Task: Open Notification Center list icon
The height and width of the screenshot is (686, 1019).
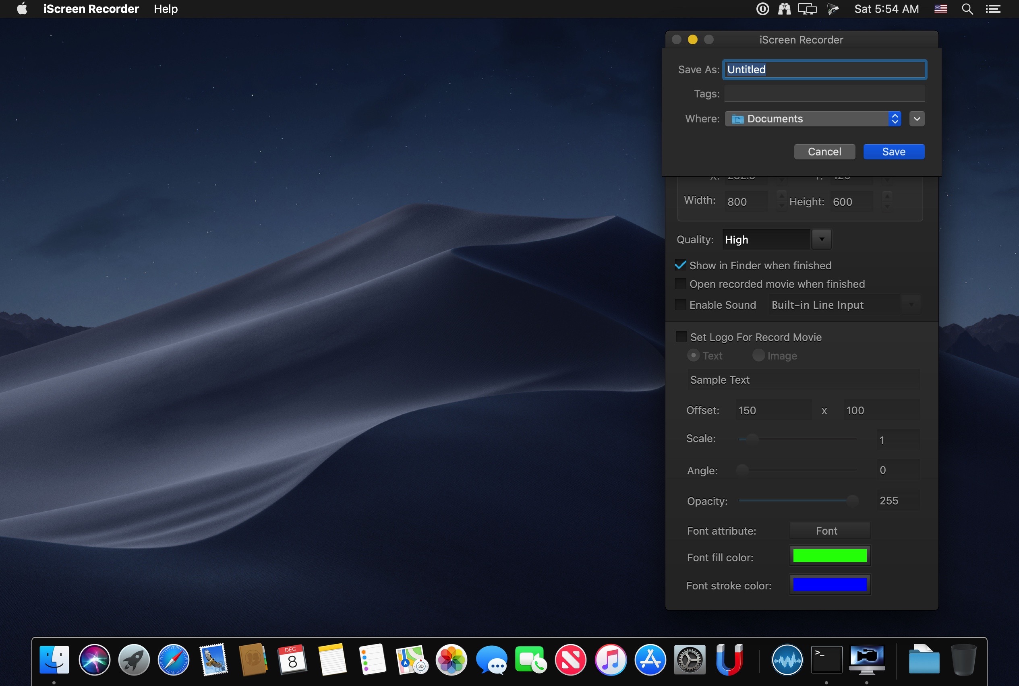Action: click(x=993, y=9)
